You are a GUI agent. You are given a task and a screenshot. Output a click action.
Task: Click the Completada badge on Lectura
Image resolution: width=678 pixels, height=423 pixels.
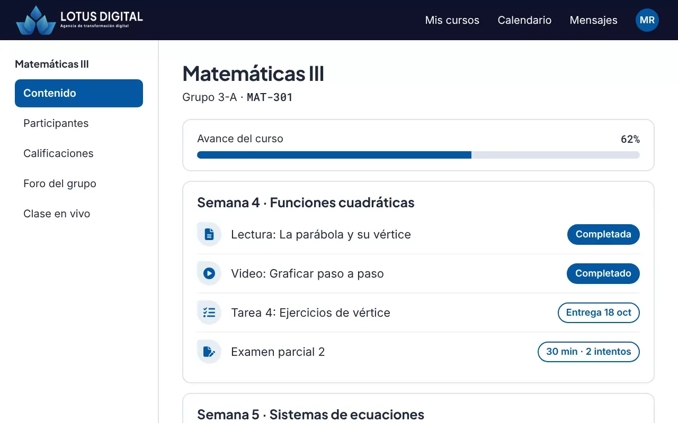pos(603,234)
